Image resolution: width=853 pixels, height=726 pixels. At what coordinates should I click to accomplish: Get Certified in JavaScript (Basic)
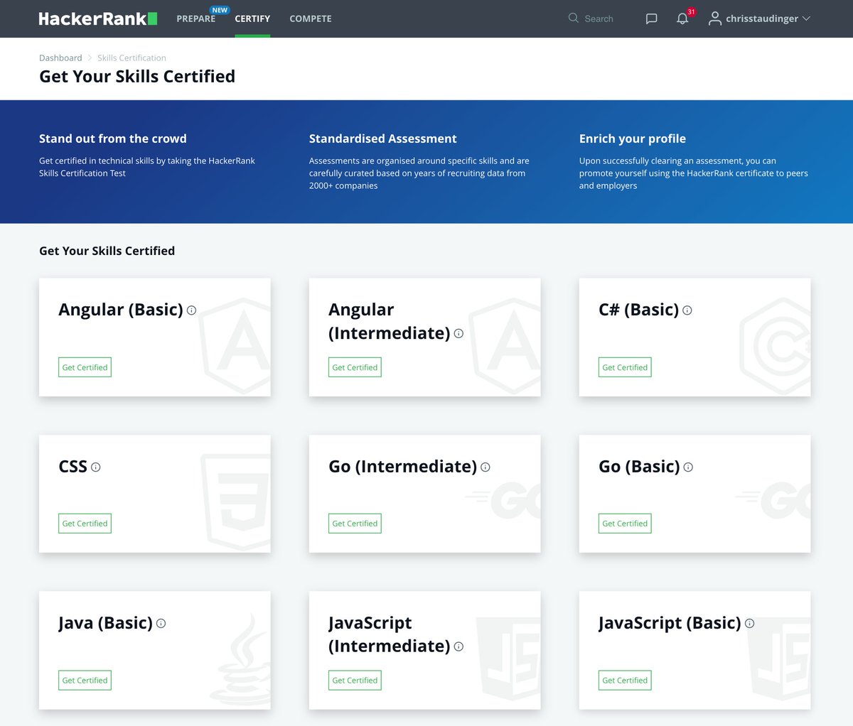tap(625, 681)
